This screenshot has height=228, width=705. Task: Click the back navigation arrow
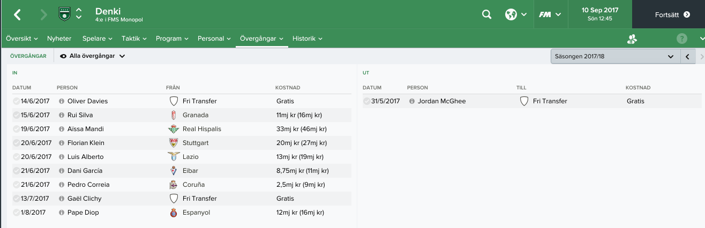(x=18, y=14)
